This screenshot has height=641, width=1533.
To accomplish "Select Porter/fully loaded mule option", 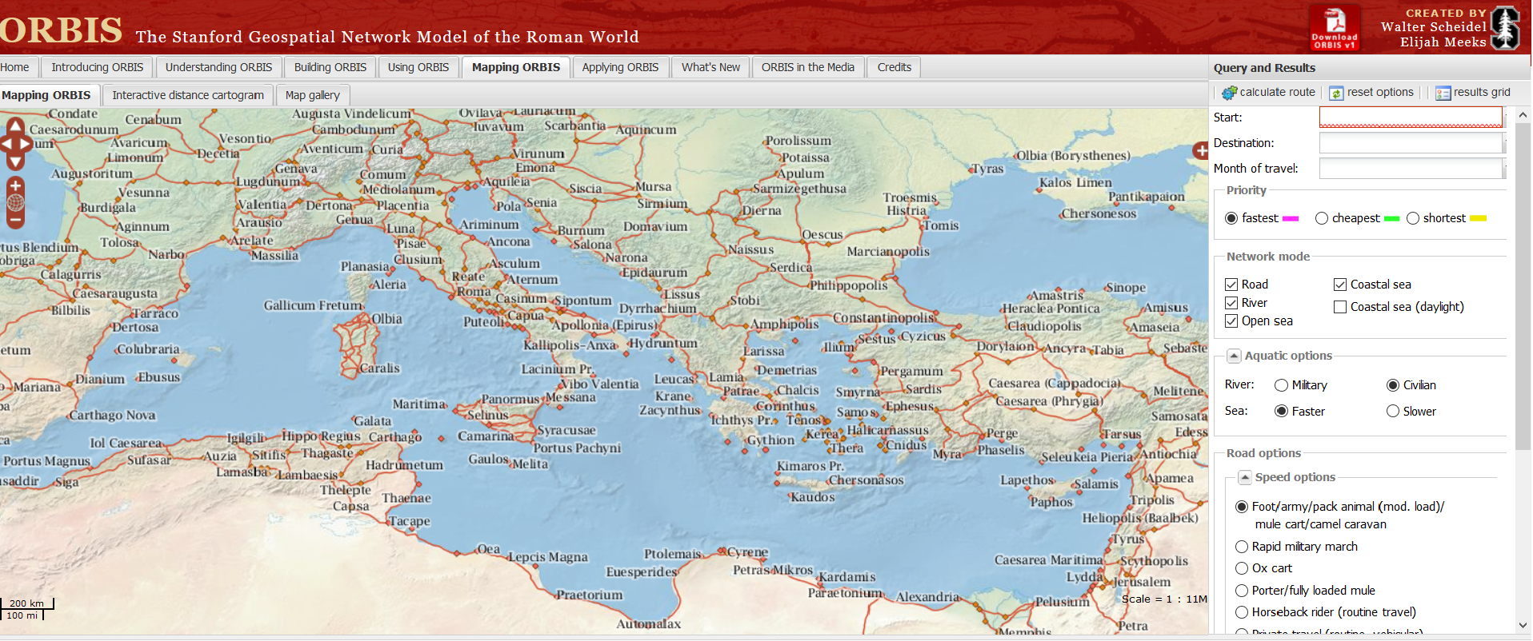I will (1242, 591).
